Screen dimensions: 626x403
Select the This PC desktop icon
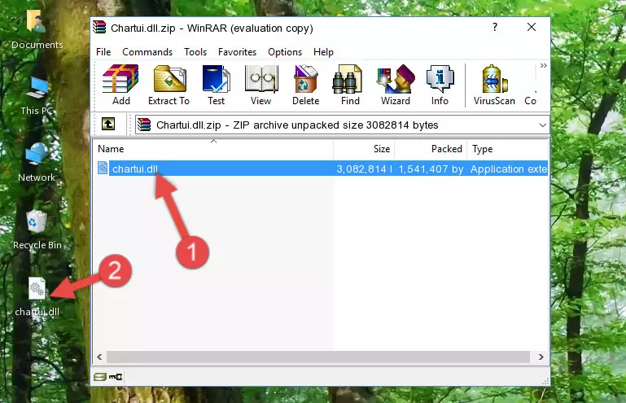[x=37, y=96]
